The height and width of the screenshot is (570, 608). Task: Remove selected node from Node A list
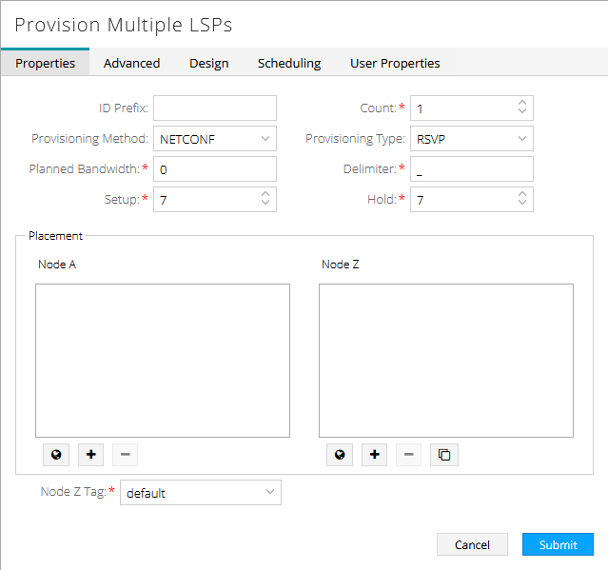tap(125, 455)
